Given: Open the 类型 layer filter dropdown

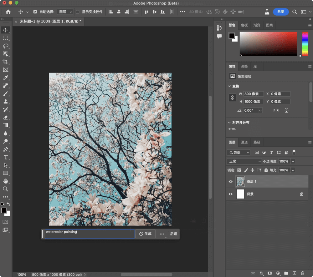Looking at the screenshot, I should pos(239,152).
